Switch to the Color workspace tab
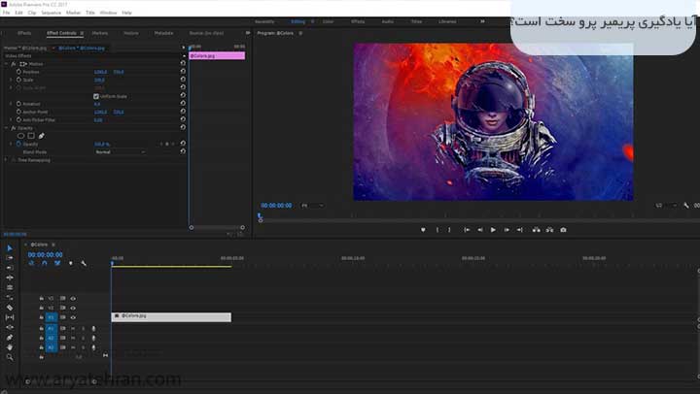The width and height of the screenshot is (700, 394). point(328,20)
